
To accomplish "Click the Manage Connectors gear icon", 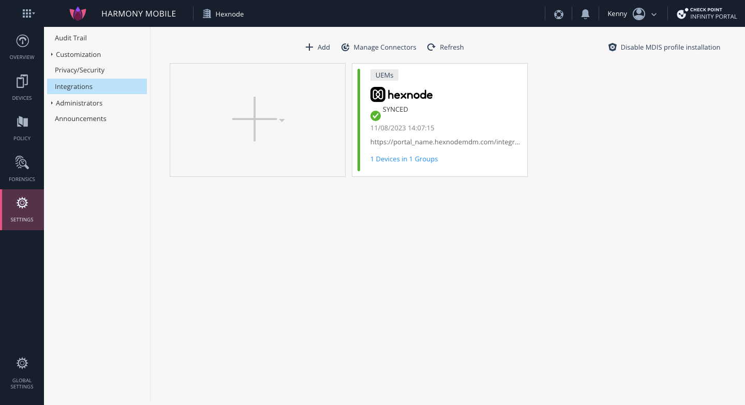I will coord(346,47).
